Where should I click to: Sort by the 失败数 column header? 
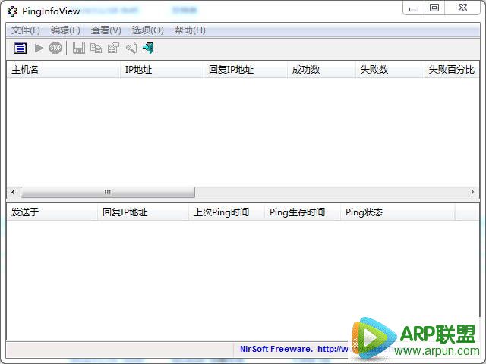click(x=390, y=69)
